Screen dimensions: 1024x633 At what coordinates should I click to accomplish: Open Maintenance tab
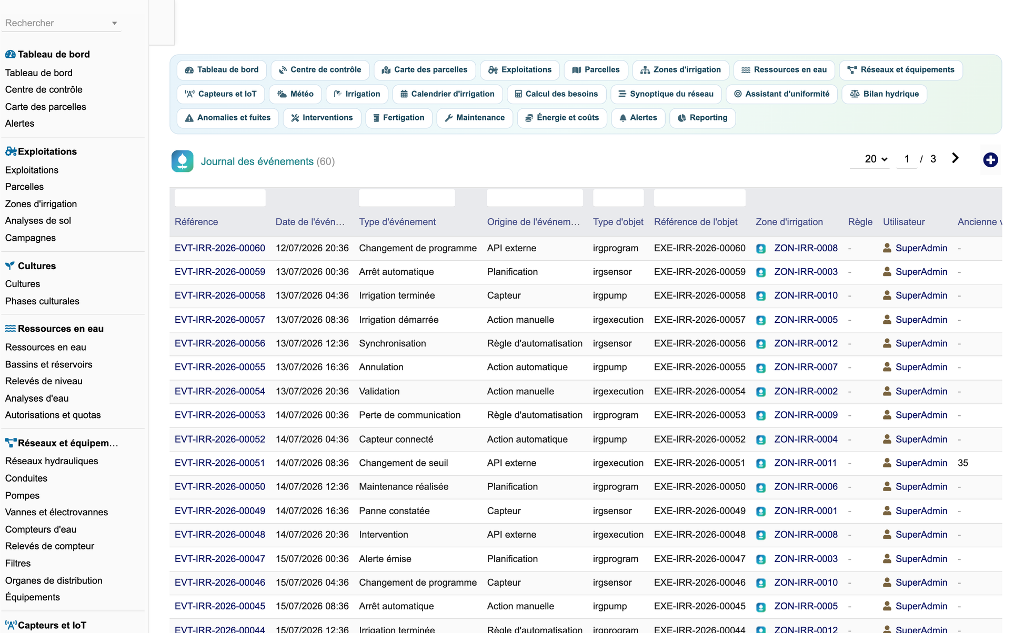[x=475, y=118]
